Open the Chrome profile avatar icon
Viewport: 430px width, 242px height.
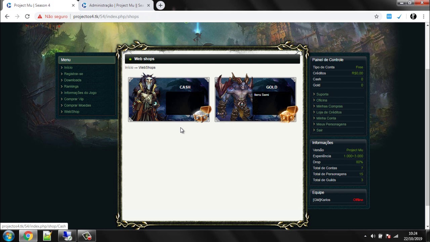click(x=414, y=16)
